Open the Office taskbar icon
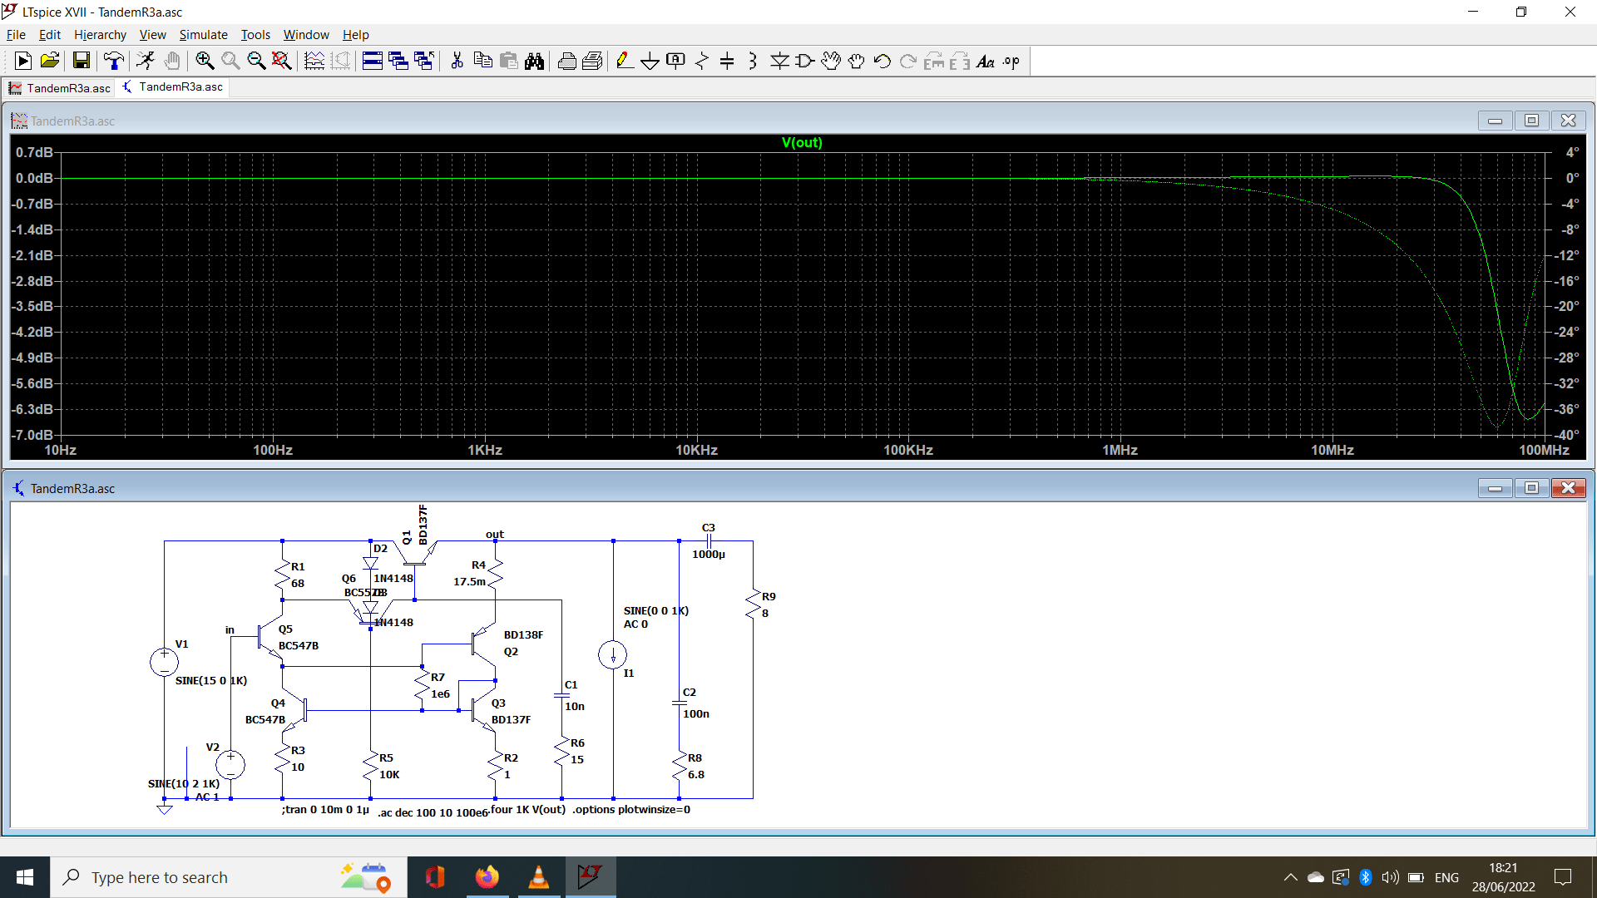This screenshot has width=1597, height=898. pos(435,877)
